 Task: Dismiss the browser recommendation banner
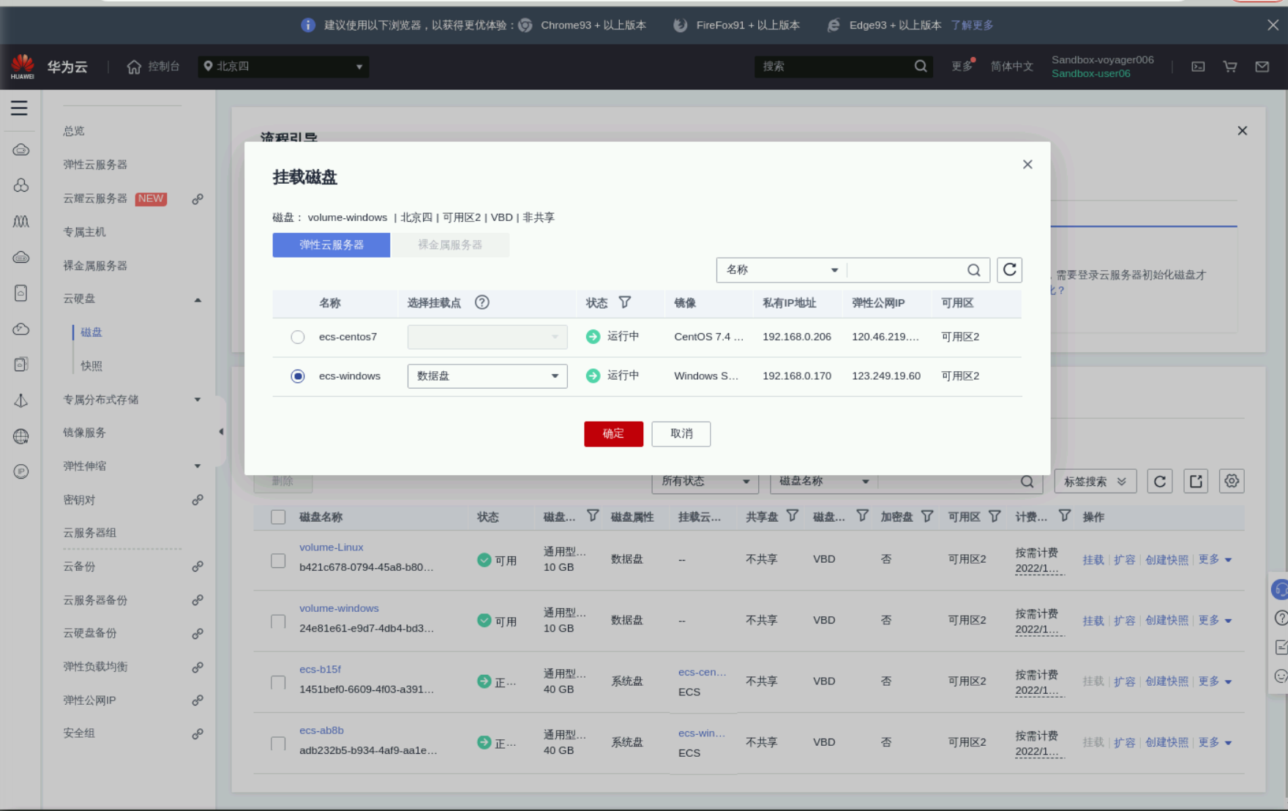pos(1273,25)
